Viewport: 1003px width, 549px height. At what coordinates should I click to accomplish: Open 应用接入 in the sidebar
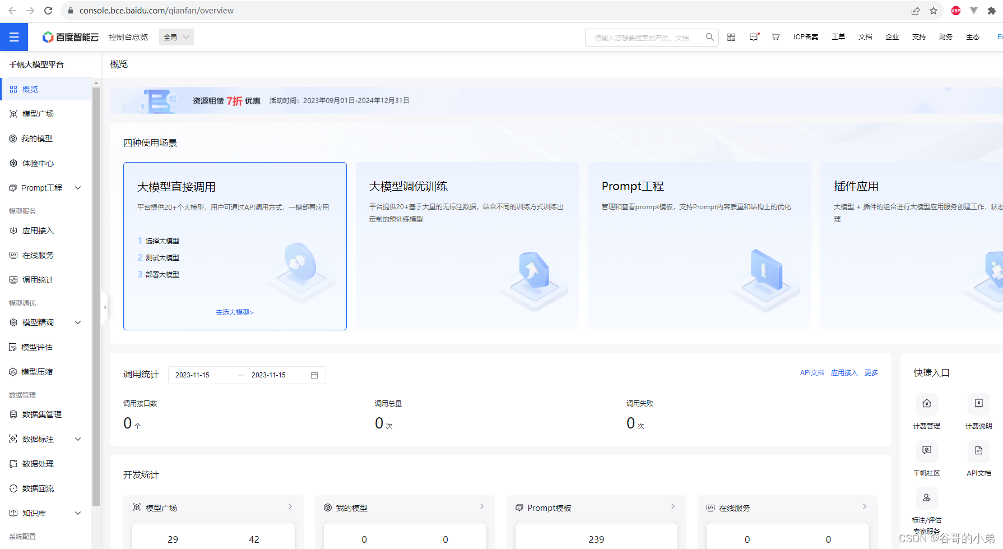click(x=46, y=230)
